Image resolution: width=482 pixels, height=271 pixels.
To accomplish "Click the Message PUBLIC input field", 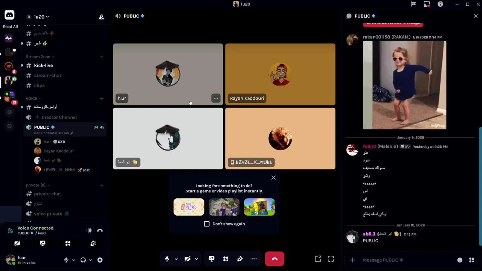I will (x=407, y=260).
